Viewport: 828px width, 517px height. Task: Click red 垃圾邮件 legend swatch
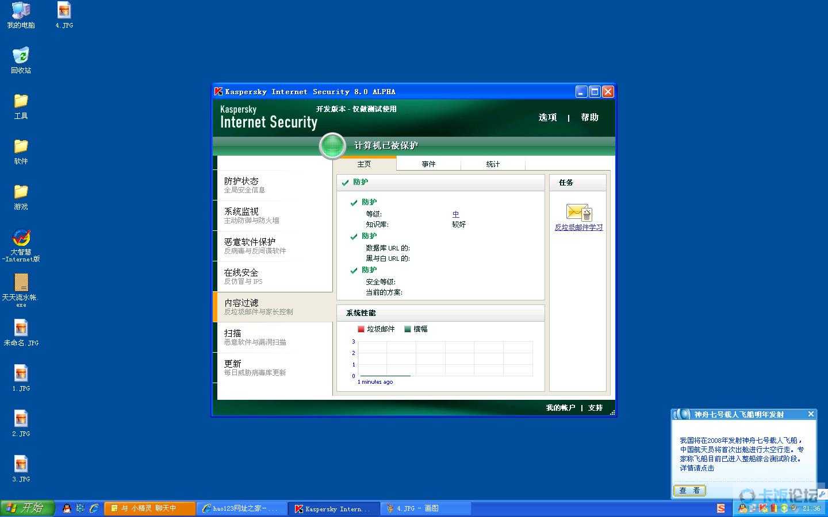[x=361, y=329]
